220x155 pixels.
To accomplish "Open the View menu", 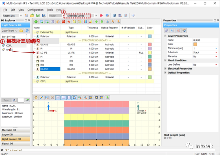I will click(x=21, y=10).
